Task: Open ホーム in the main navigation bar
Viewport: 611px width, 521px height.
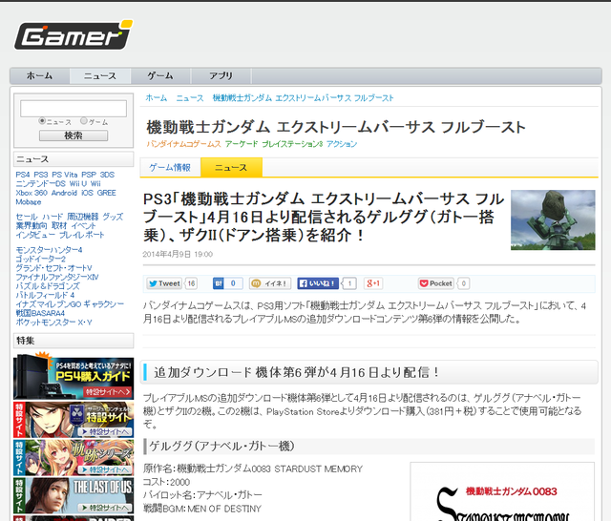Action: 39,75
